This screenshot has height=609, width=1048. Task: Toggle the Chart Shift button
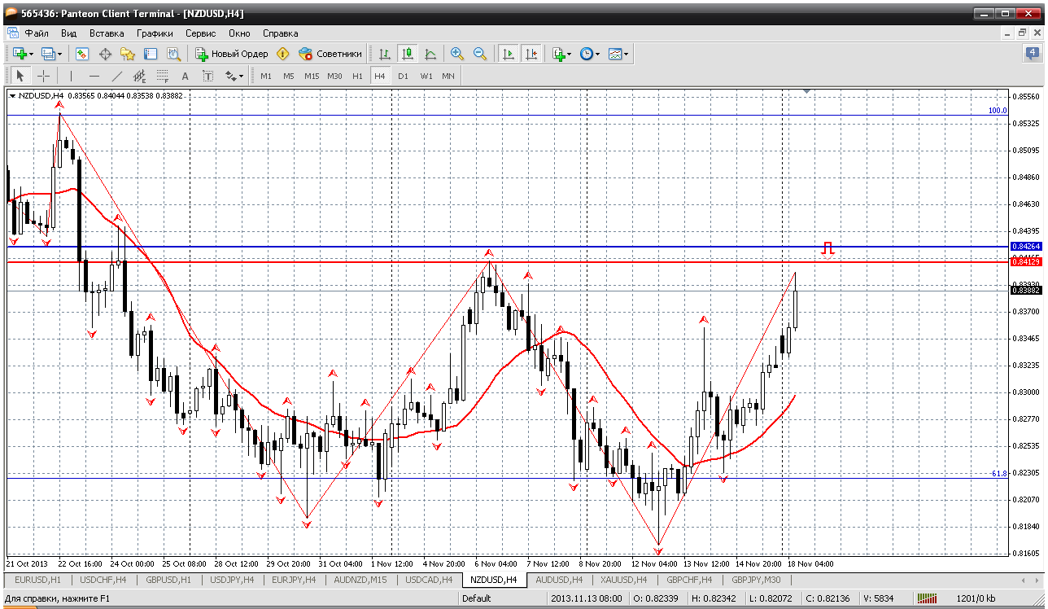pyautogui.click(x=531, y=54)
